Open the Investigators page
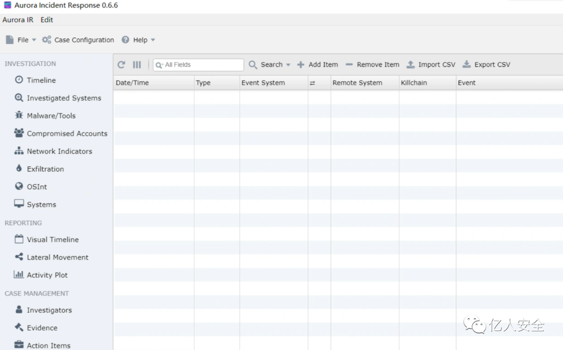The height and width of the screenshot is (350, 563). click(x=49, y=310)
